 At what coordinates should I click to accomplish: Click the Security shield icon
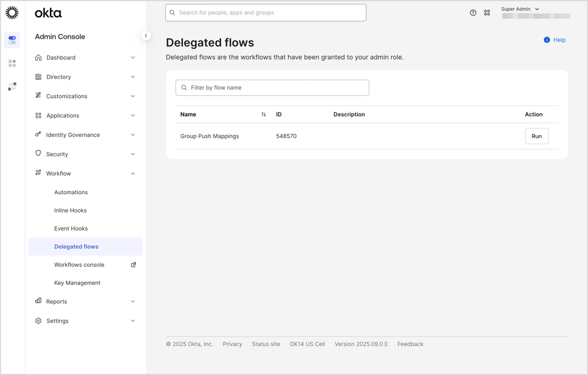click(38, 153)
